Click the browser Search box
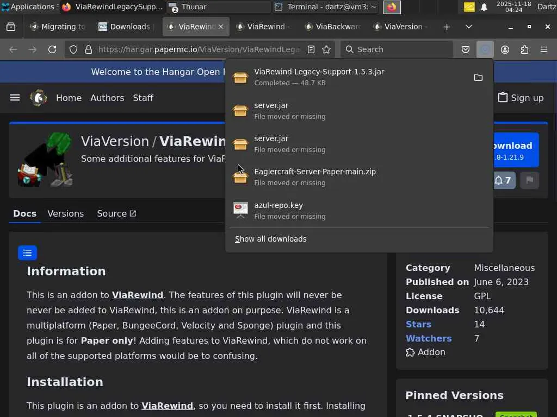 coord(397,49)
